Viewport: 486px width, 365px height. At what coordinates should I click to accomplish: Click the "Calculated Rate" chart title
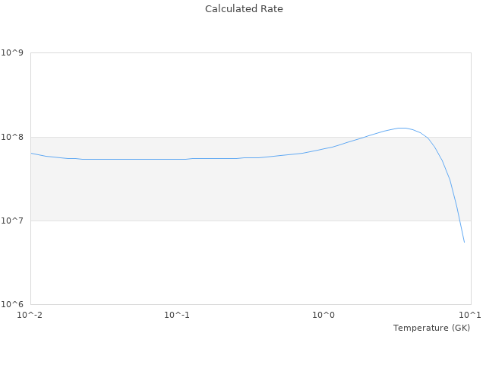(x=243, y=9)
